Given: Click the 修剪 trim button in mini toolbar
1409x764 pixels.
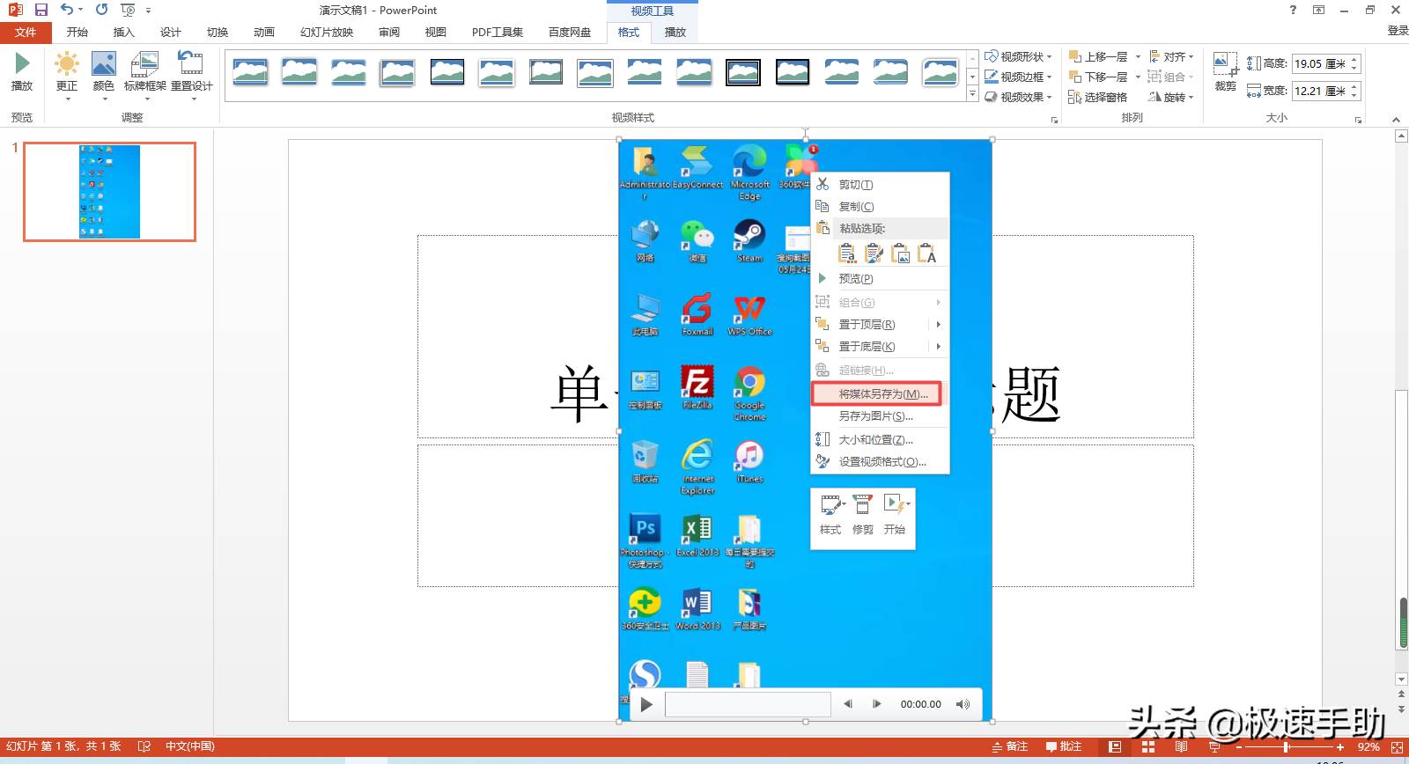Looking at the screenshot, I should (x=863, y=515).
